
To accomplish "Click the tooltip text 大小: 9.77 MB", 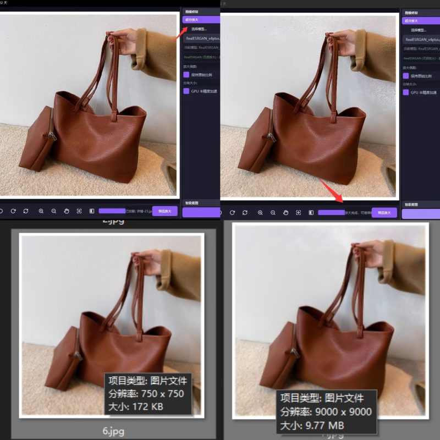I will pyautogui.click(x=312, y=425).
